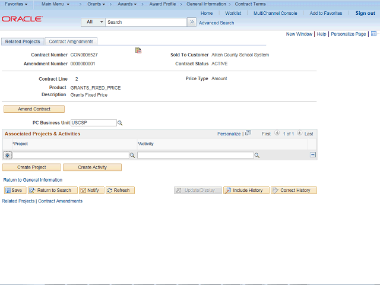Select the row radio button in Associated Projects
Image resolution: width=380 pixels, height=285 pixels.
[8, 155]
